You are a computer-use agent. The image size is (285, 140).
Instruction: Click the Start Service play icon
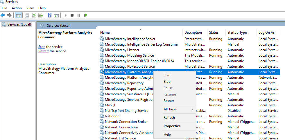click(66, 15)
